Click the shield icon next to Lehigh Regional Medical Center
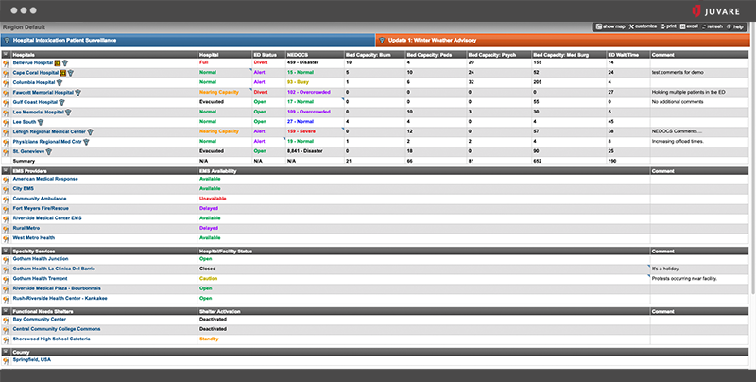756x382 pixels. pyautogui.click(x=90, y=132)
